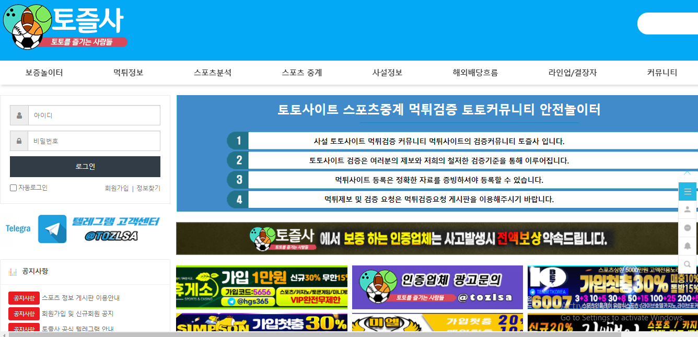The height and width of the screenshot is (337, 698).
Task: Open the hamburger menu in floating sidebar
Action: [x=687, y=191]
